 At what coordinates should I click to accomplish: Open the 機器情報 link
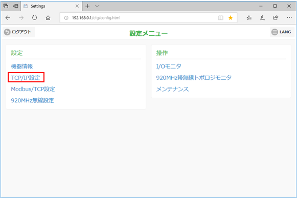point(22,67)
